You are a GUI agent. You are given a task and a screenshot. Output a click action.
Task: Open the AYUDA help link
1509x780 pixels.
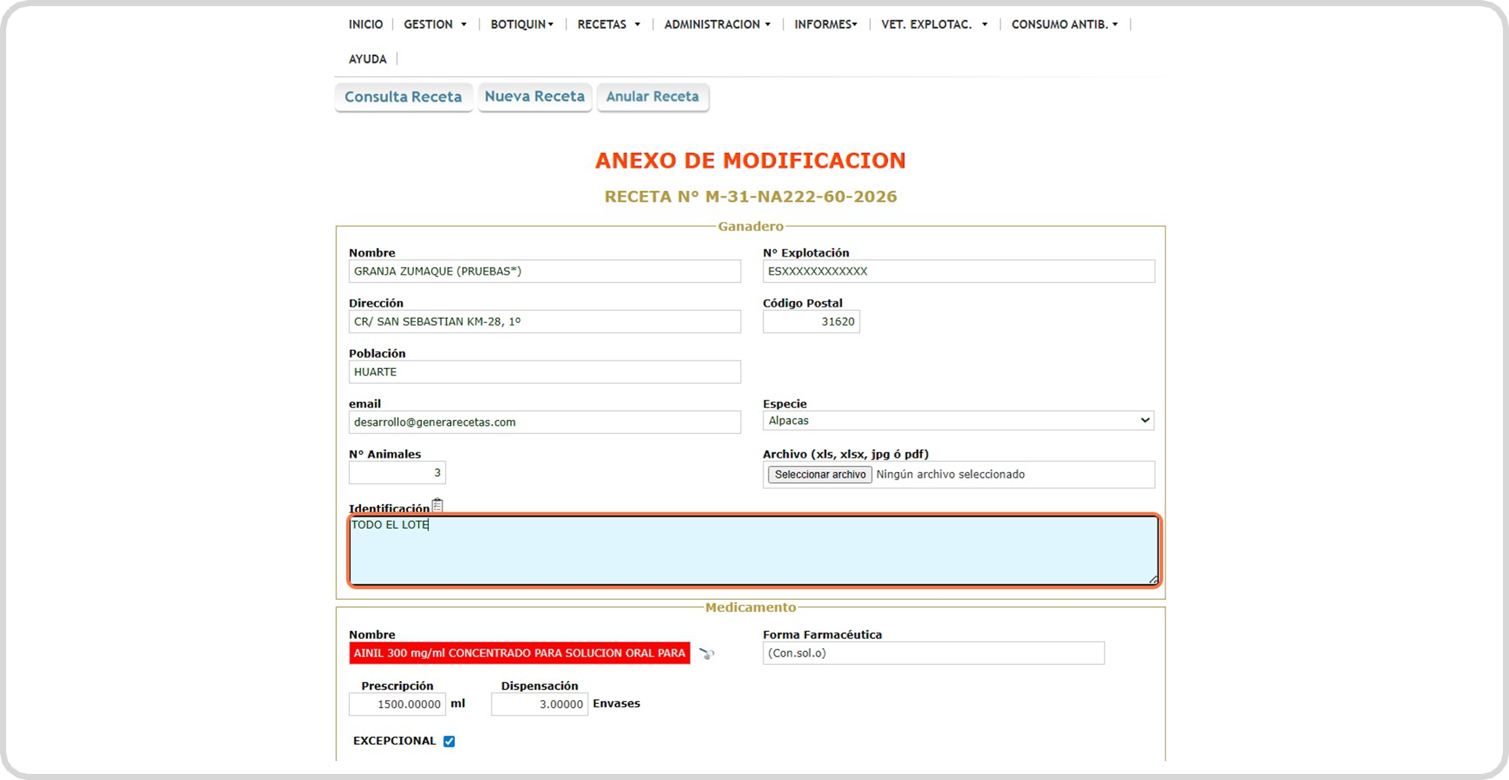tap(367, 60)
